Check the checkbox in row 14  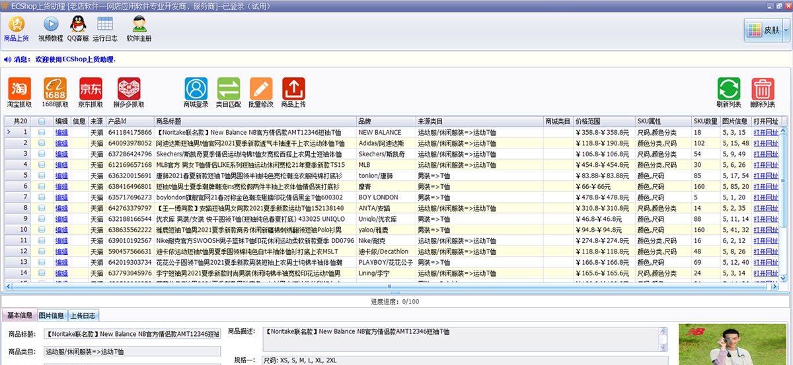(42, 273)
